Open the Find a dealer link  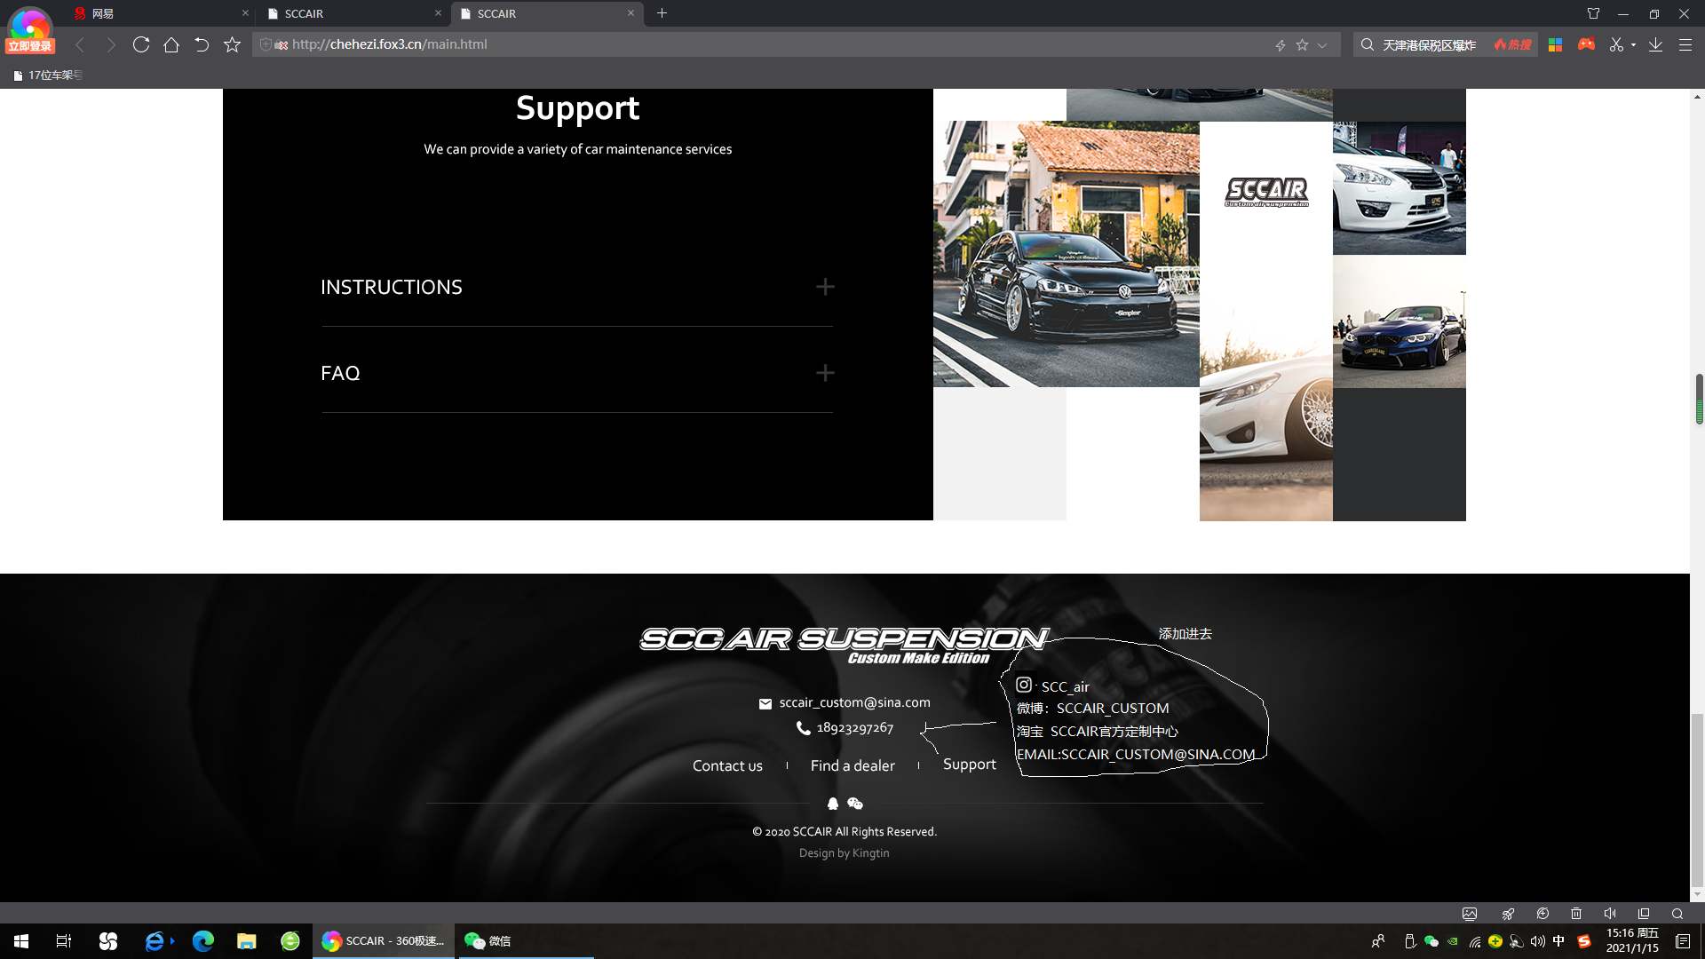pyautogui.click(x=852, y=765)
